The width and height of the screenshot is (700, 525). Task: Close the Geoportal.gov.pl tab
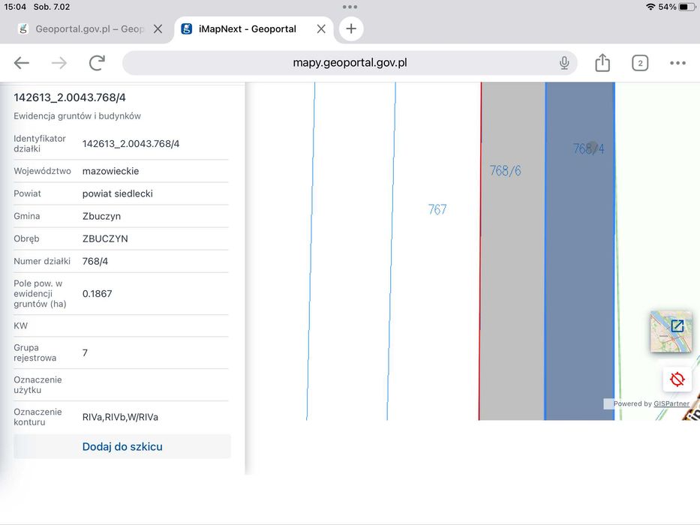[x=158, y=29]
